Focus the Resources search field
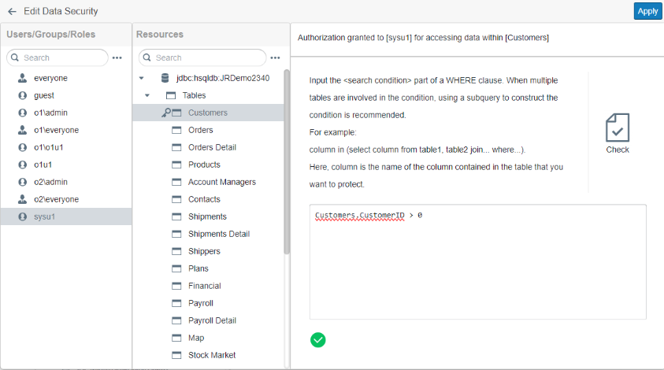664x370 pixels. (202, 57)
